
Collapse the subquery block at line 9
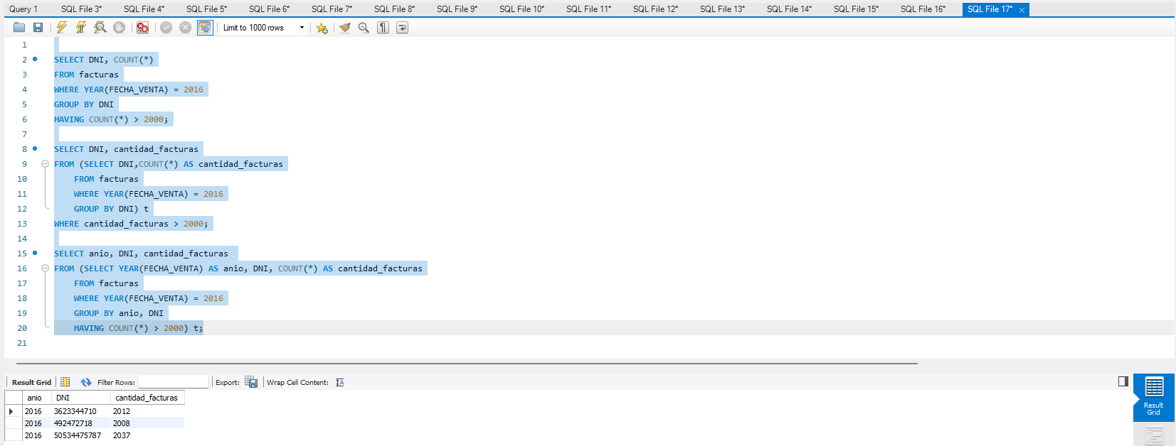point(45,164)
